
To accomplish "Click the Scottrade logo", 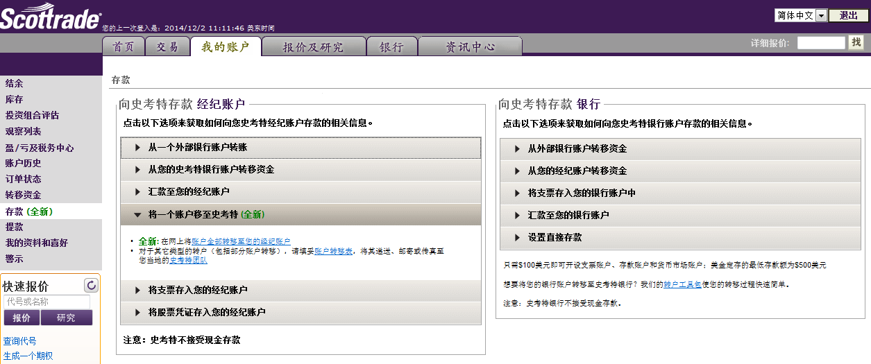I will [50, 19].
